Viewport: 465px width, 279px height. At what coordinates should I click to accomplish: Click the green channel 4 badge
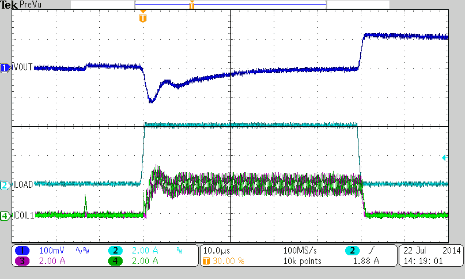point(115,261)
